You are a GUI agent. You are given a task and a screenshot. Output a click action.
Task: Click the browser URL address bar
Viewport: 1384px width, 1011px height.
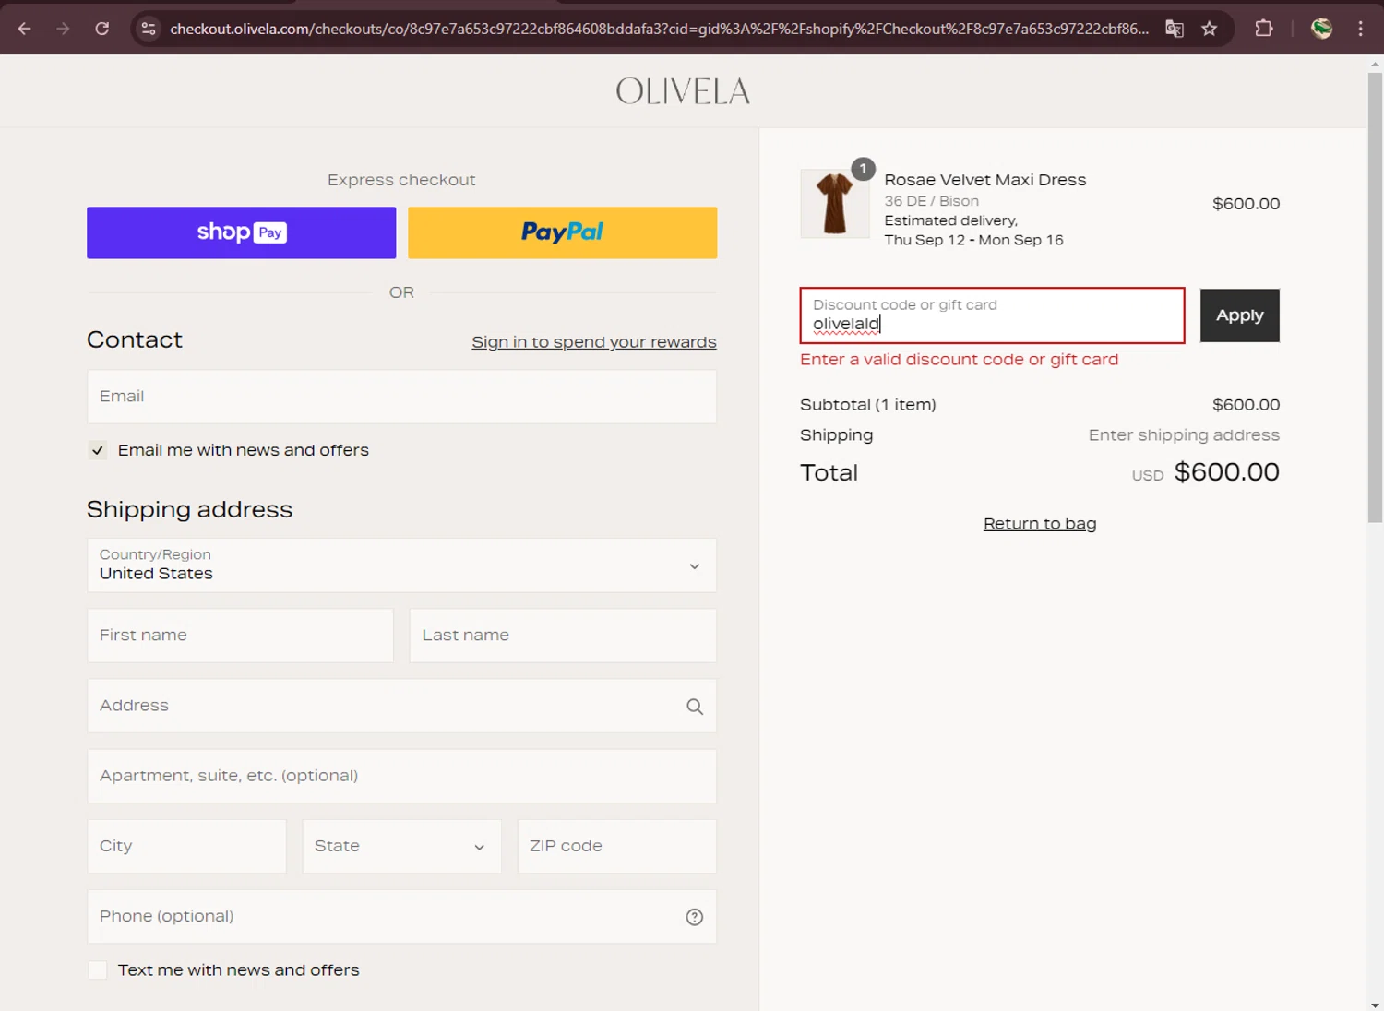[x=659, y=29]
